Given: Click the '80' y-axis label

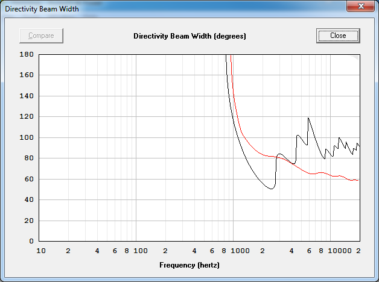Looking at the screenshot, I should click(x=29, y=158).
